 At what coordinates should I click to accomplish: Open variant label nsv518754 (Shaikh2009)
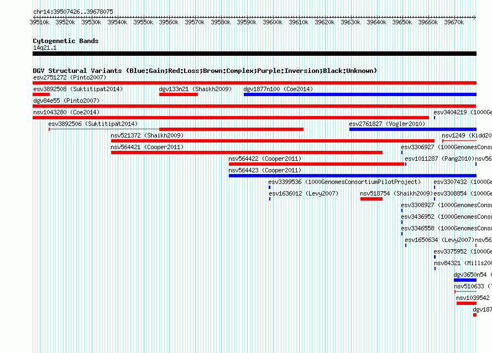click(396, 193)
